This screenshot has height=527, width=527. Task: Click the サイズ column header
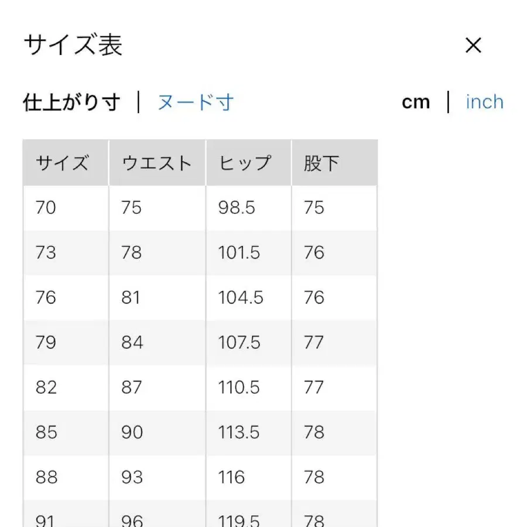(x=64, y=162)
